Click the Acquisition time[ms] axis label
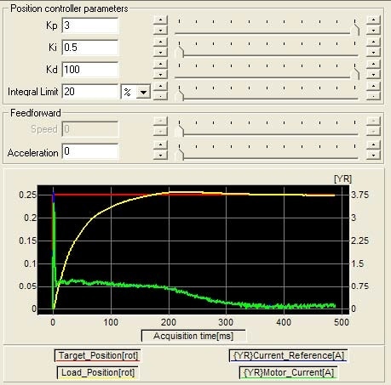391x385 pixels. click(193, 336)
